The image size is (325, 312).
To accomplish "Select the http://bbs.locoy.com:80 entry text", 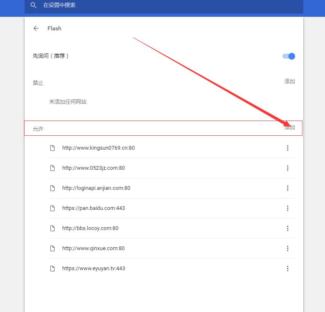I will click(x=90, y=228).
